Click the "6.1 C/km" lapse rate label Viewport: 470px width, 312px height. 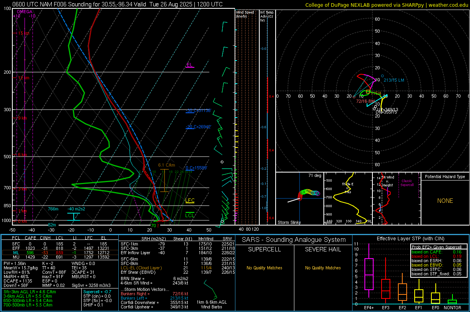pos(166,165)
